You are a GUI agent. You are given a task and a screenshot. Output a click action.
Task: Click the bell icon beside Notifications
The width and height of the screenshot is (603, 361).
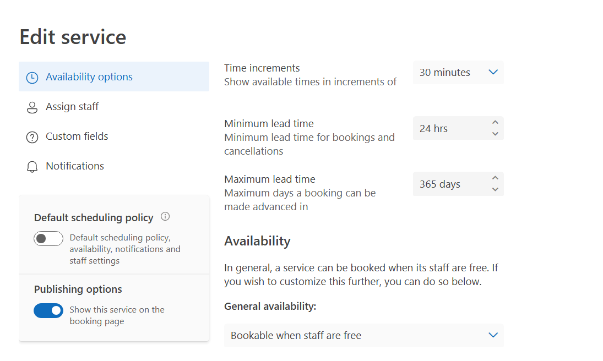tap(32, 167)
